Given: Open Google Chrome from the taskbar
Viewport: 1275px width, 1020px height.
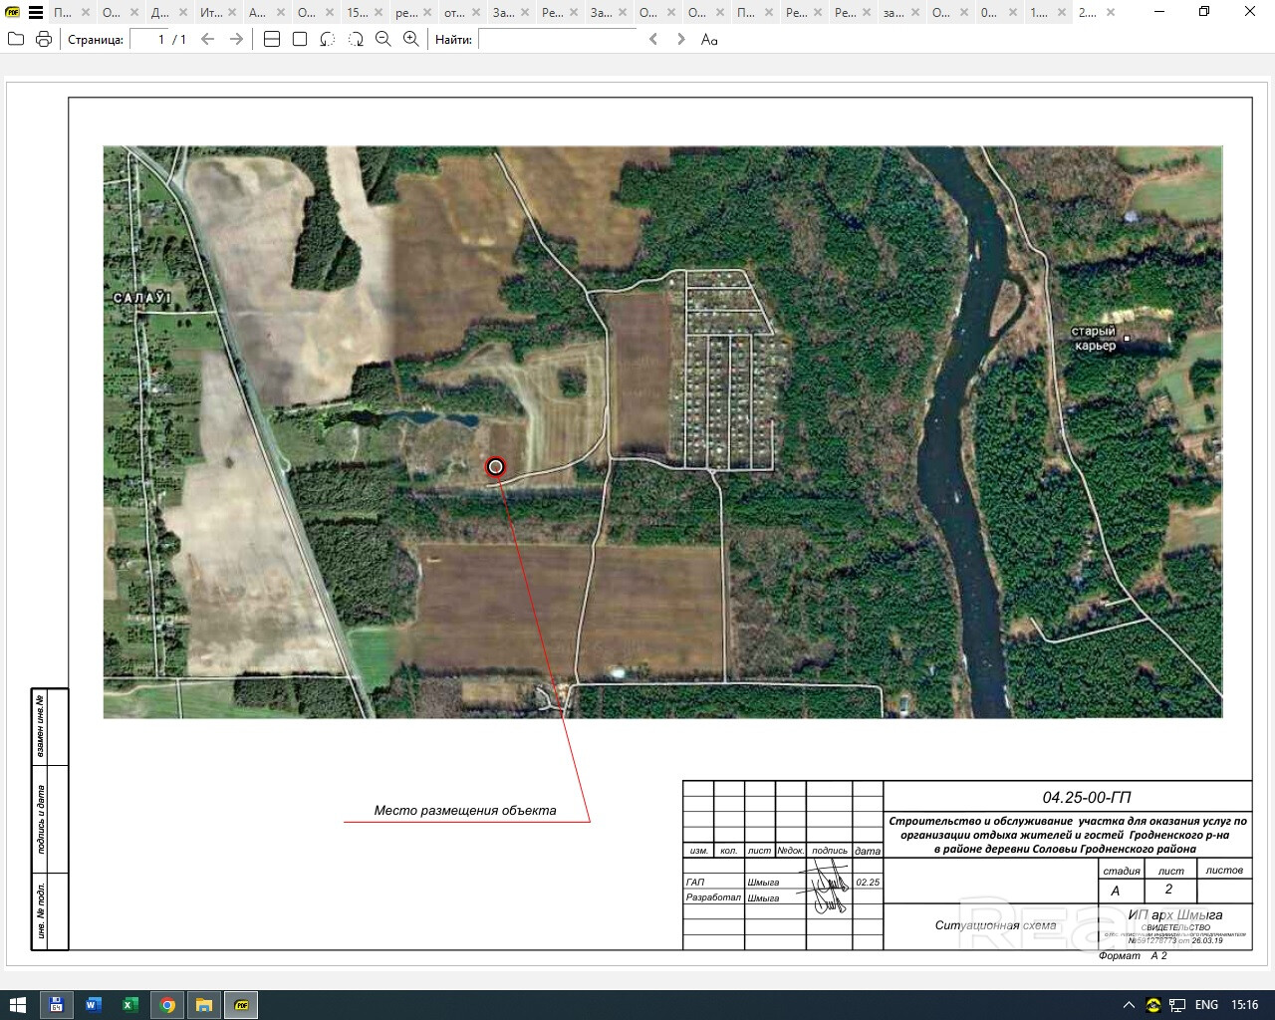Looking at the screenshot, I should coord(167,1005).
